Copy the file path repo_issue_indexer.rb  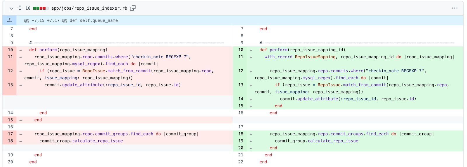click(x=133, y=8)
